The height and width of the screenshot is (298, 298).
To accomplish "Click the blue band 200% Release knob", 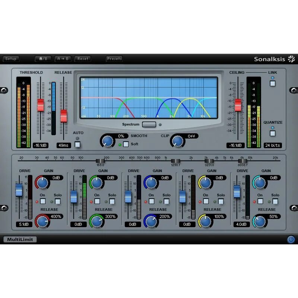I will click(151, 222).
